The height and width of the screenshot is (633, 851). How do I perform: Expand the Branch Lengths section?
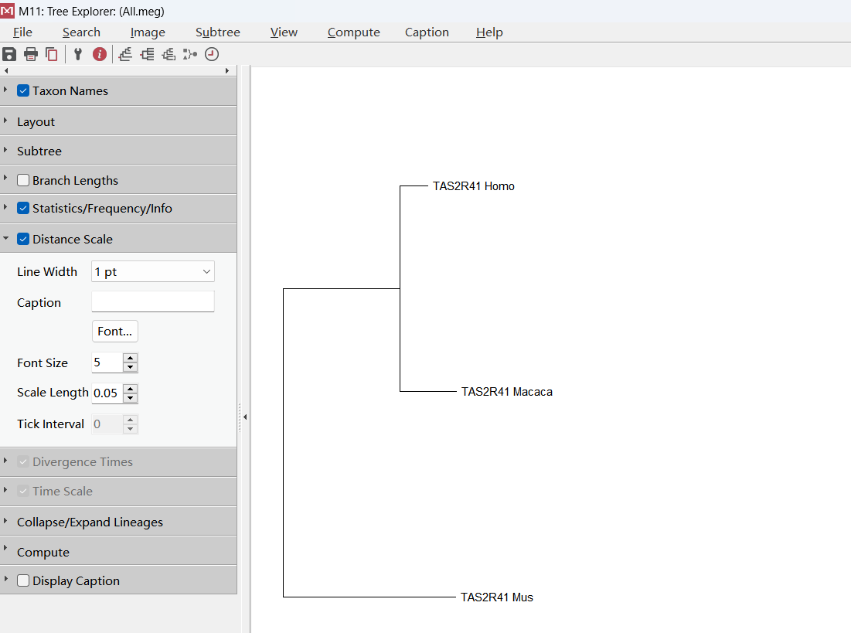[5, 178]
